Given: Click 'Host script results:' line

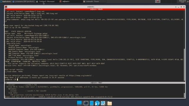Looking at the screenshot, I should coord(14,69).
